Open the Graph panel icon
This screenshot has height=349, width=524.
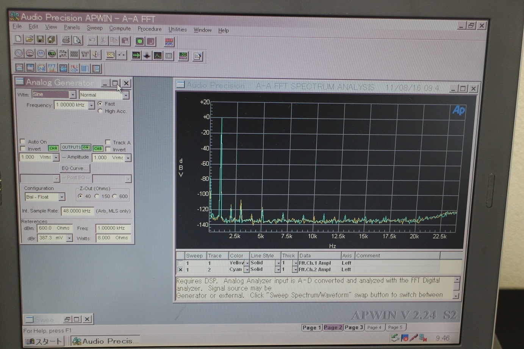158,56
